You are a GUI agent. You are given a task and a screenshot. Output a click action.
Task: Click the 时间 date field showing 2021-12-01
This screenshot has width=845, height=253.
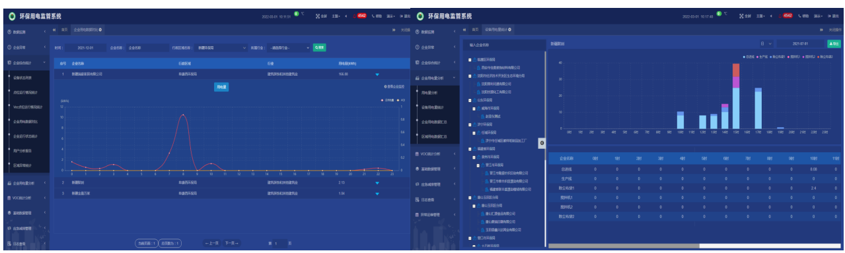[86, 47]
